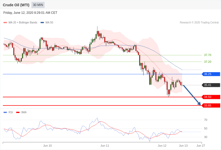Click the chart date and time stamp
The image size is (221, 150).
[x=30, y=13]
